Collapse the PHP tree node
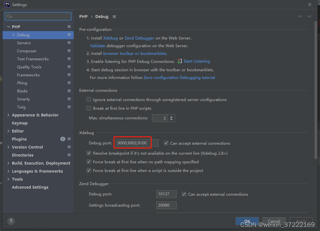The height and width of the screenshot is (231, 320). click(x=8, y=27)
